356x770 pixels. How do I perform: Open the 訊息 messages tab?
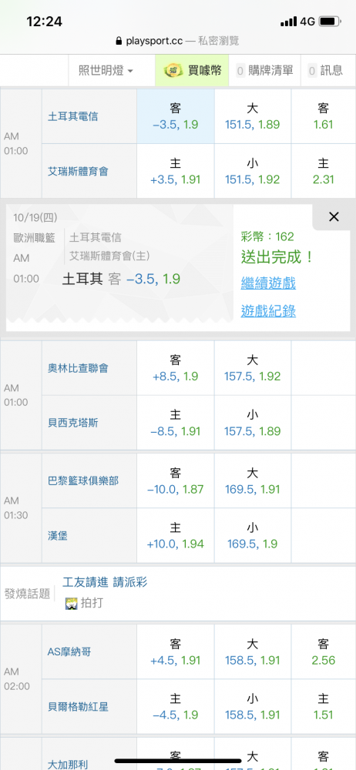point(325,71)
